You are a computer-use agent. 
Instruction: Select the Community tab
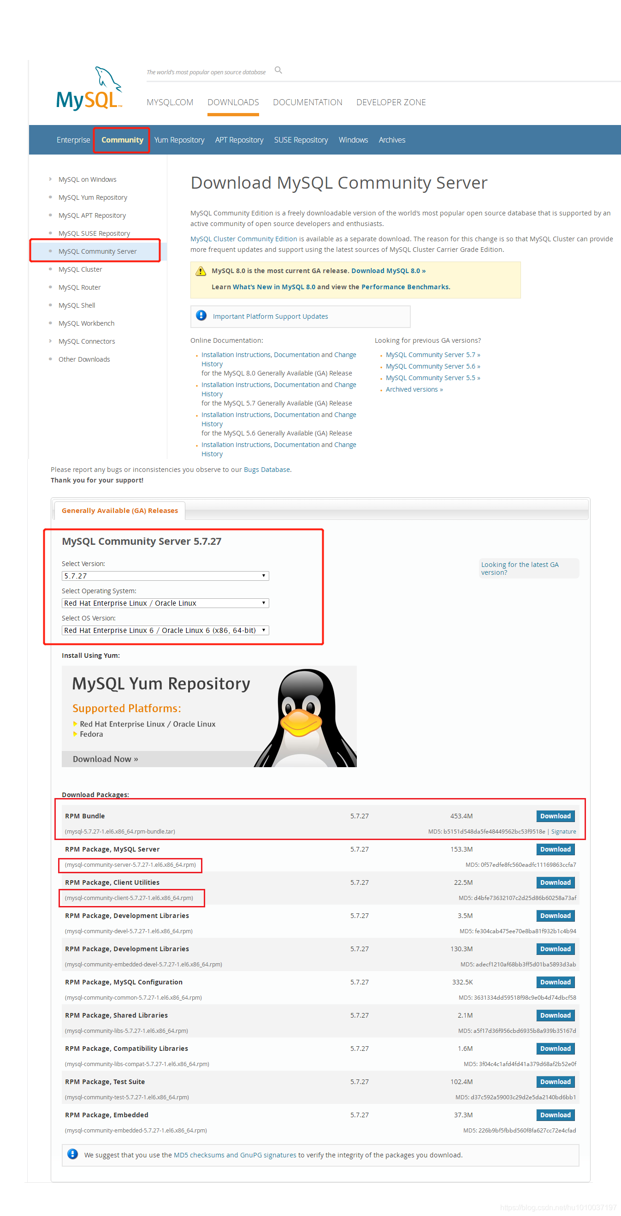122,140
